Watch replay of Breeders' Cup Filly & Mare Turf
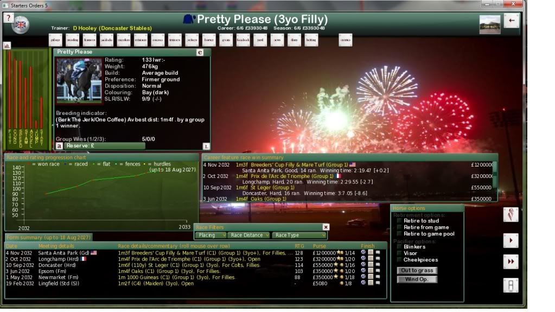Screen dimensions: 555x312 (363, 252)
